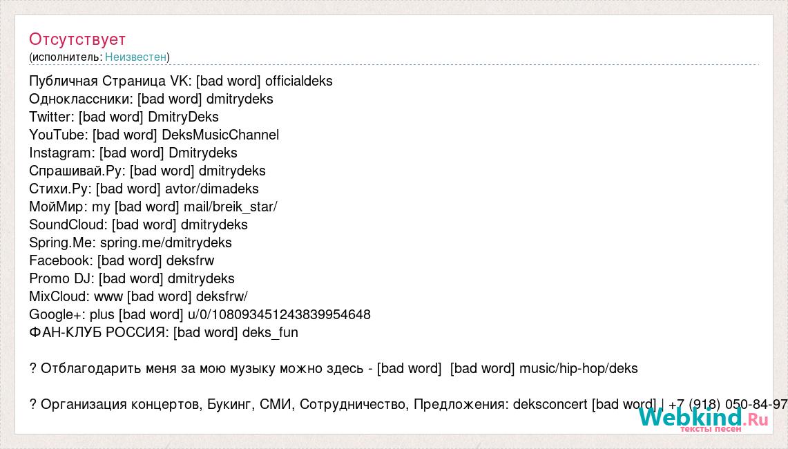Viewport: 788px width, 449px height.
Task: Click the Instagram Dmitrydeks line
Action: coord(133,153)
